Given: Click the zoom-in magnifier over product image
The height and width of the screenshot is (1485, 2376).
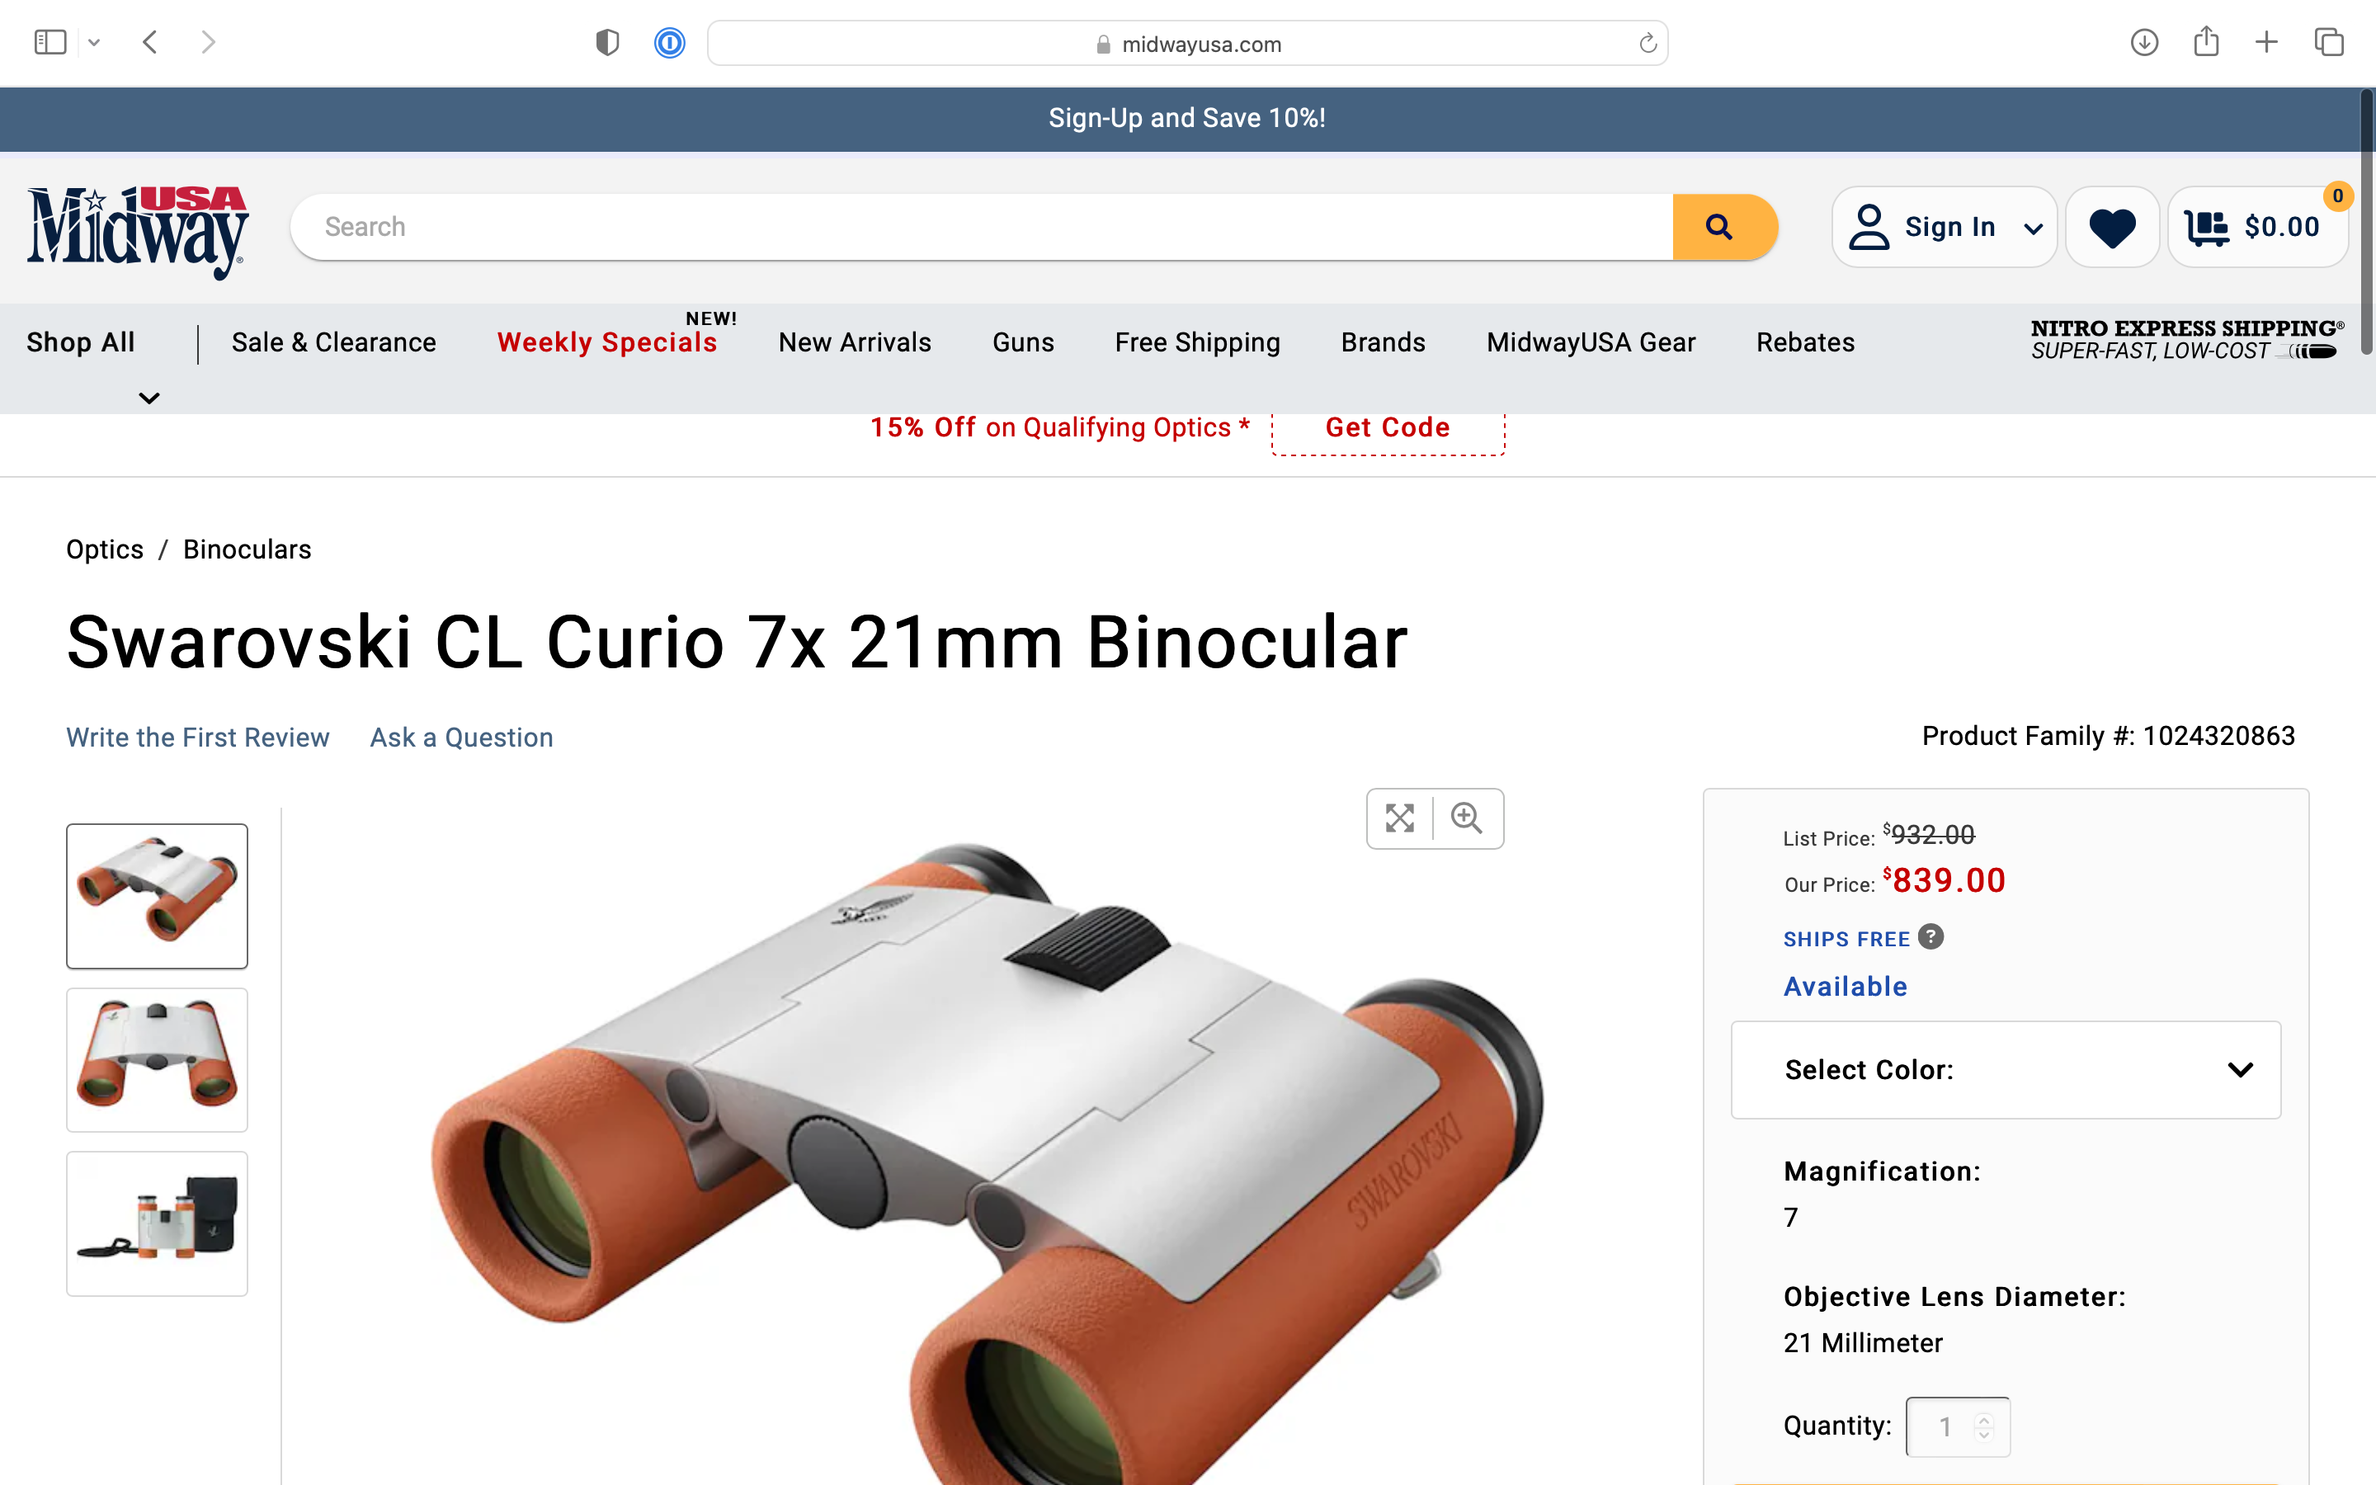Looking at the screenshot, I should (1467, 818).
